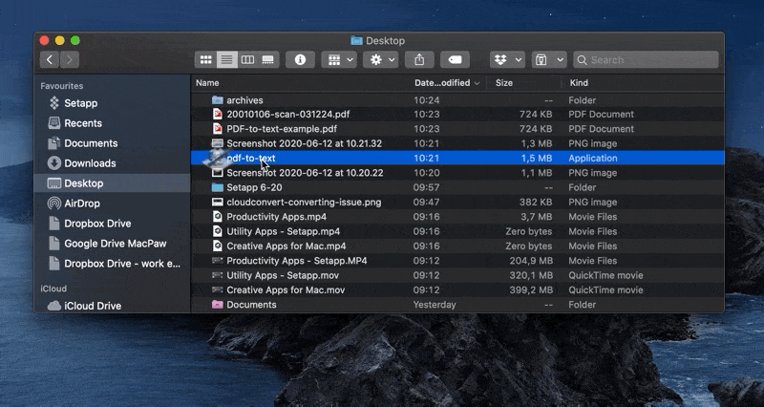
Task: Click the Share toolbar button
Action: click(419, 60)
